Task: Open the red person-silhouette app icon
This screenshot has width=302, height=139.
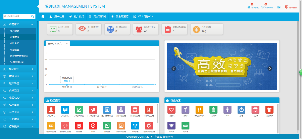Action: pyautogui.click(x=51, y=110)
